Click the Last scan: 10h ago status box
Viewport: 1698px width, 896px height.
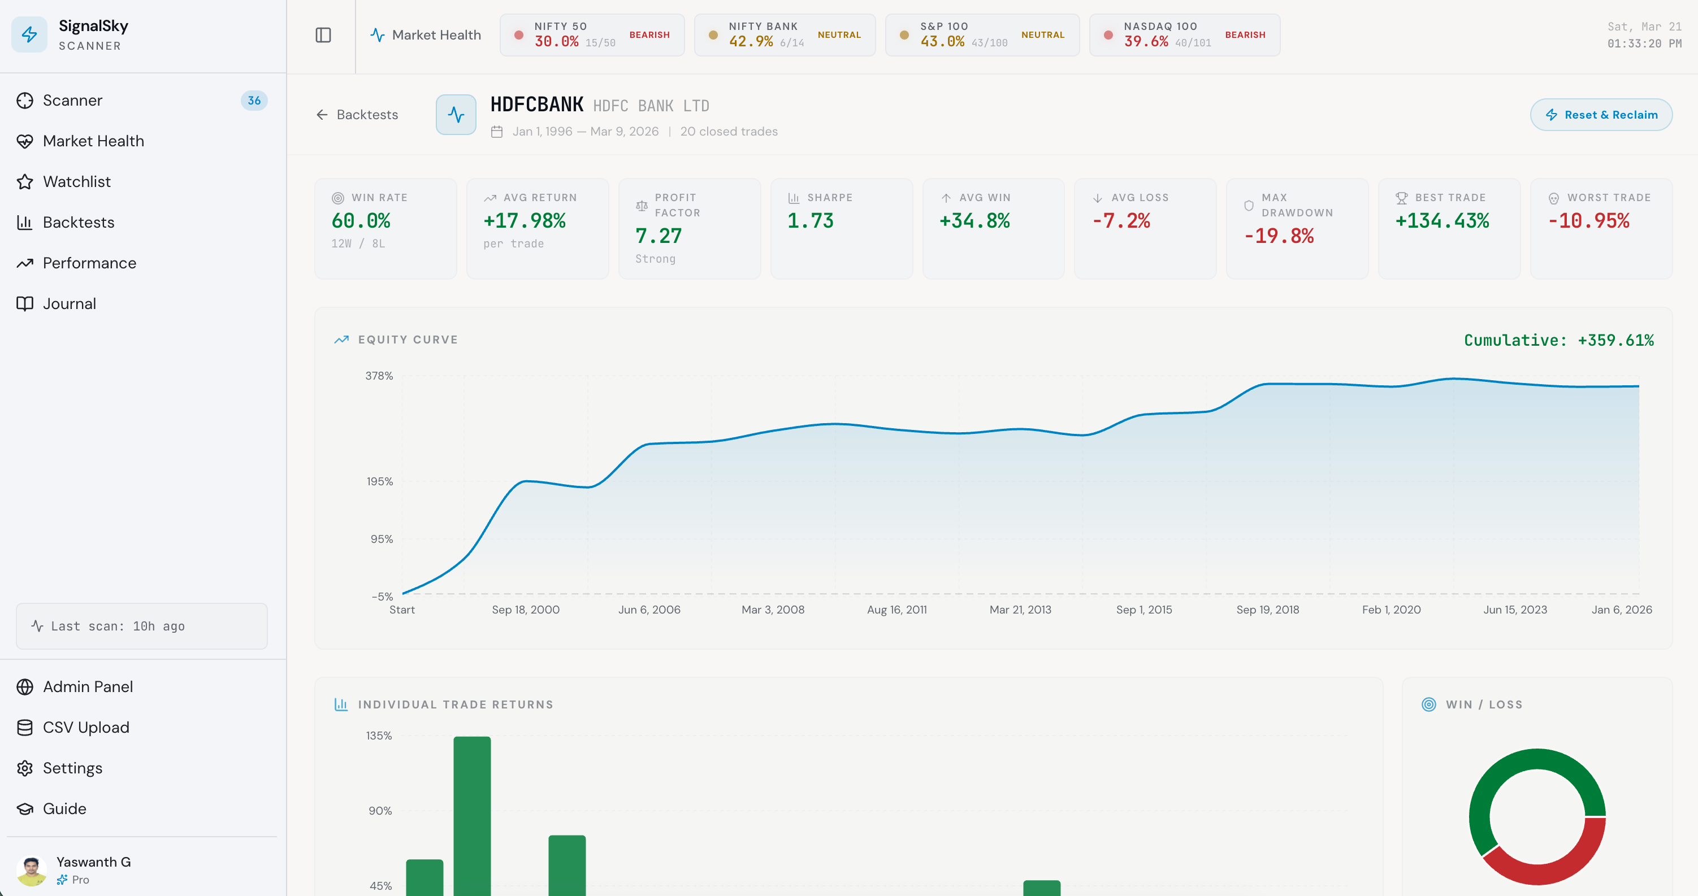pyautogui.click(x=142, y=626)
